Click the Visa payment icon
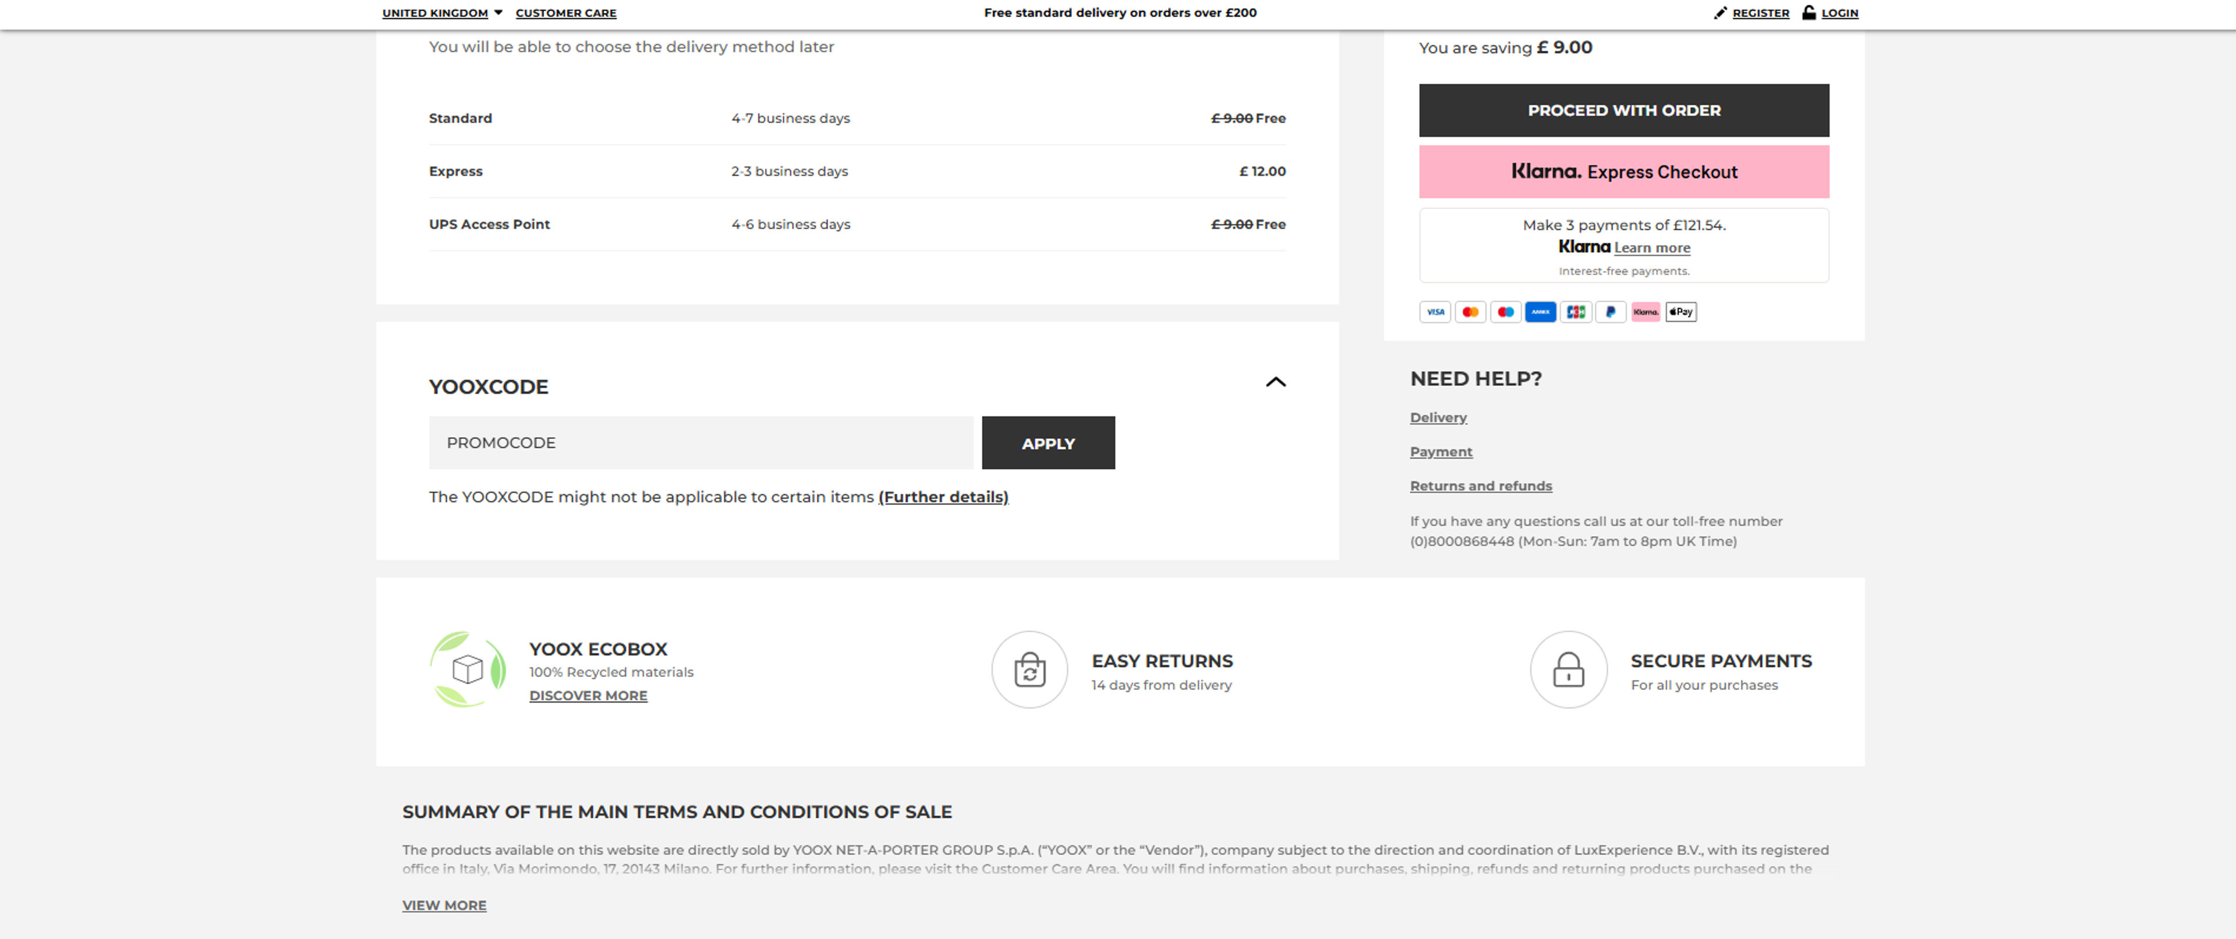Image resolution: width=2236 pixels, height=939 pixels. pos(1435,311)
